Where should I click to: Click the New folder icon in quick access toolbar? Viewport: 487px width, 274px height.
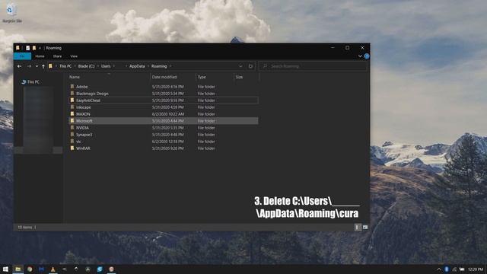click(x=34, y=48)
